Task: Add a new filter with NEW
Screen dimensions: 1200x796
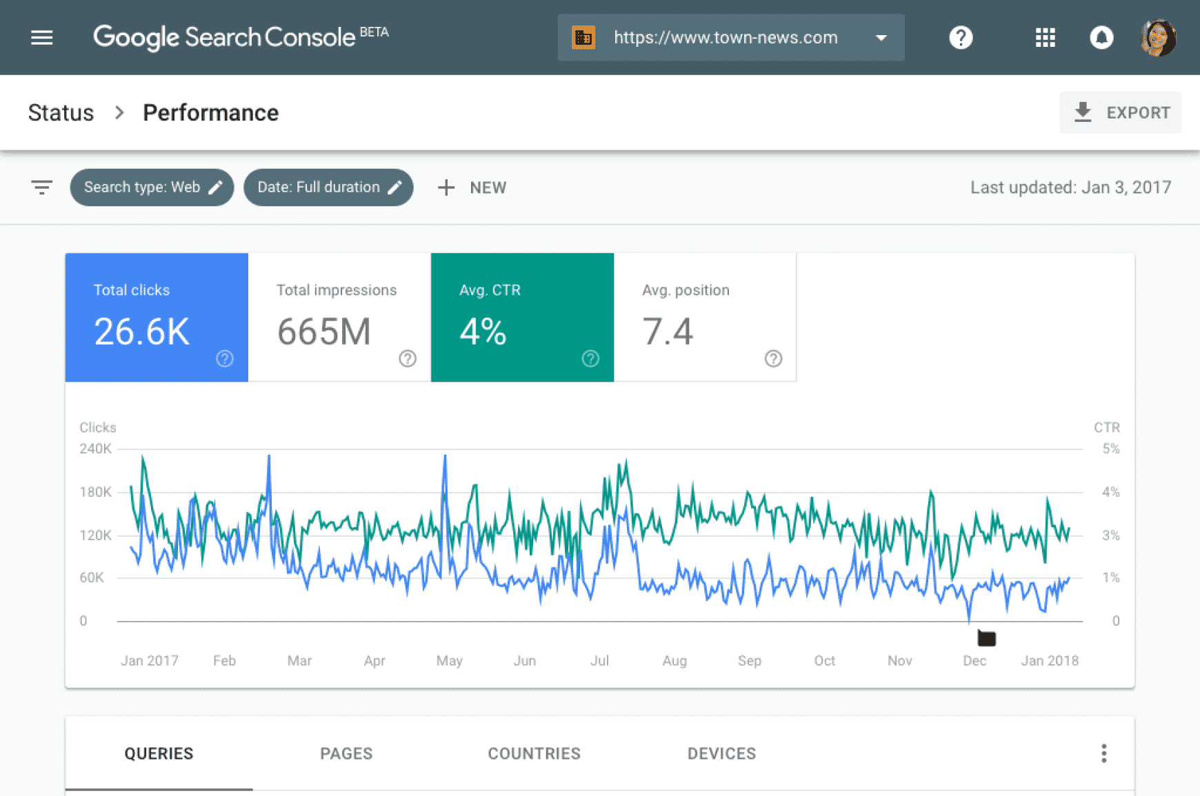Action: click(472, 187)
